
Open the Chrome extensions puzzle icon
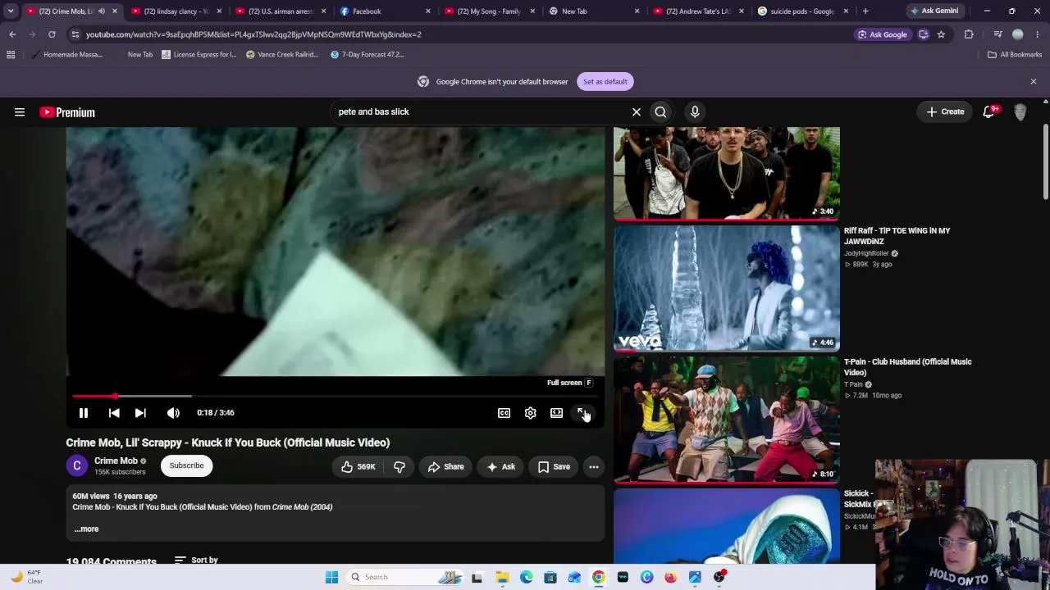(x=969, y=34)
